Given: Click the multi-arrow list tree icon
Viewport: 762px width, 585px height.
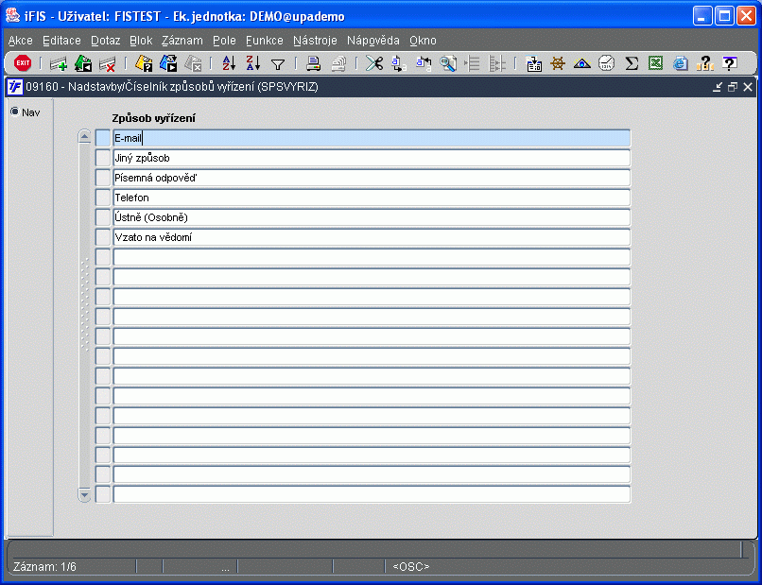Looking at the screenshot, I should click(496, 63).
